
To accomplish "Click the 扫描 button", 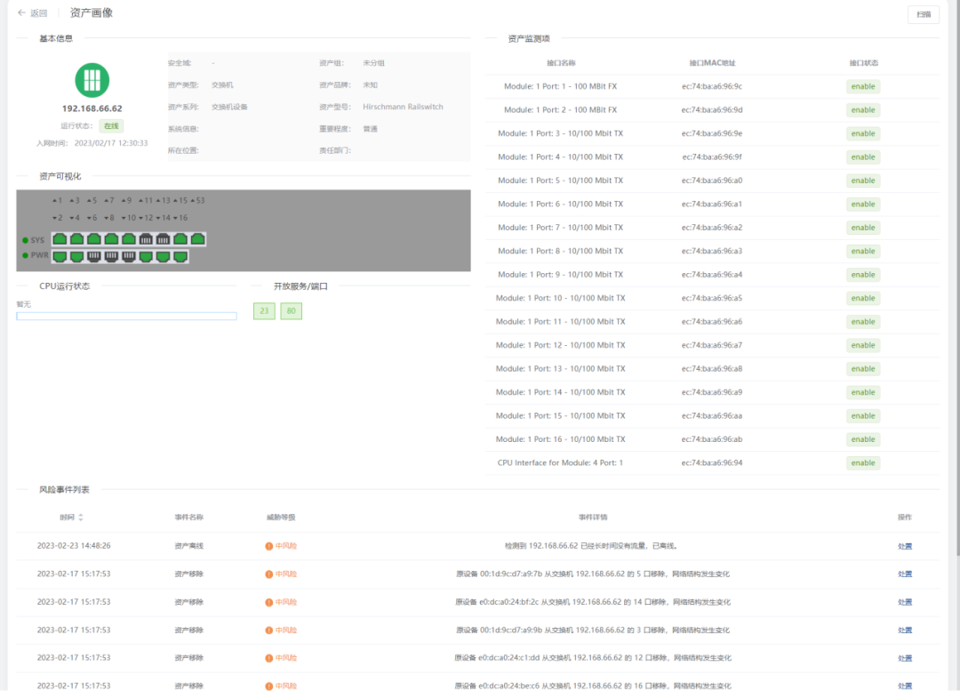I will [923, 15].
